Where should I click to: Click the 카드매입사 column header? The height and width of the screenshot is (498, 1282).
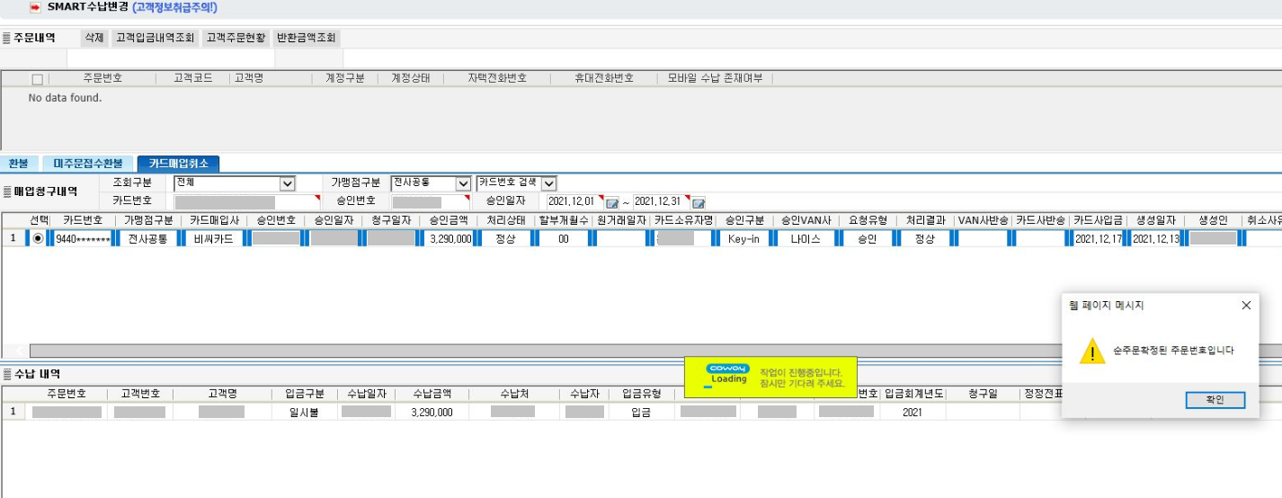(x=213, y=220)
